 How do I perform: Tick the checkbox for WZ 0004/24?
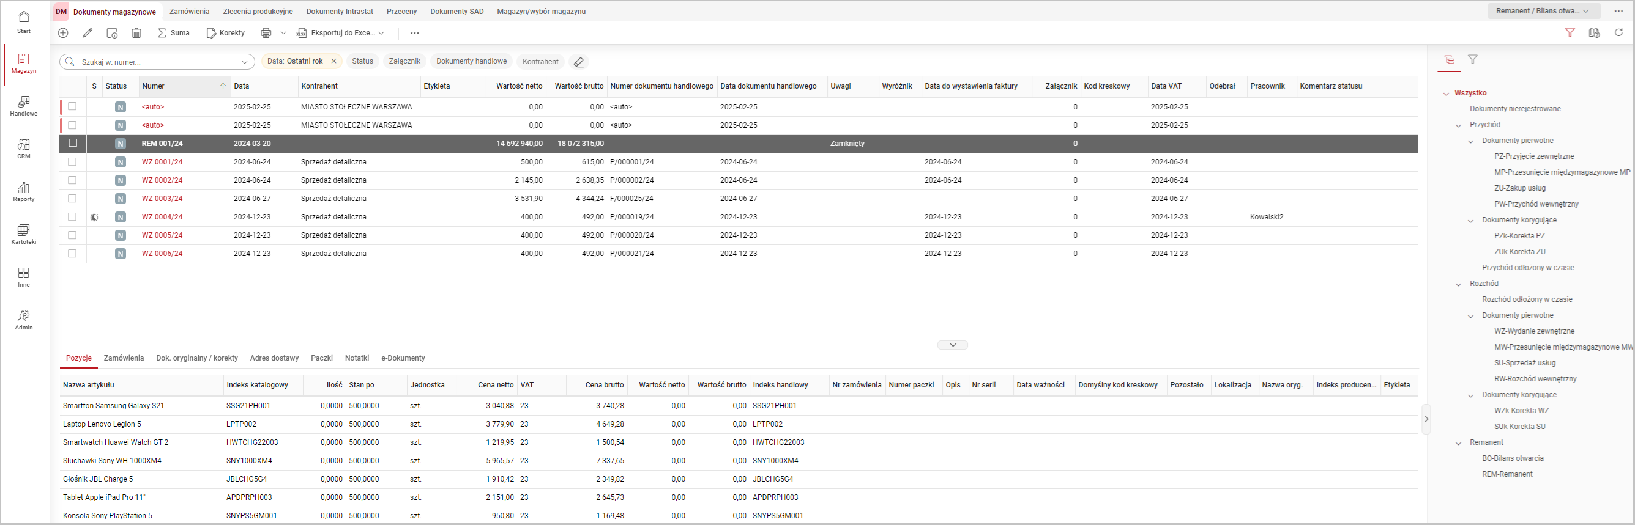72,217
